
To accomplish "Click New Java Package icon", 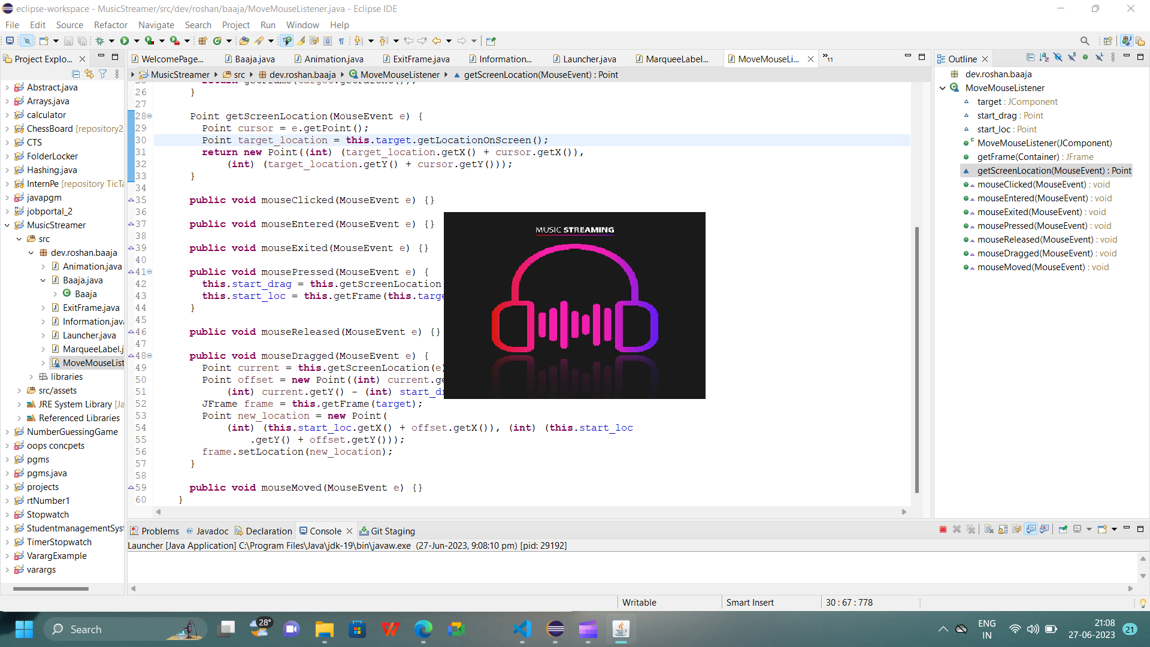I will 202,41.
